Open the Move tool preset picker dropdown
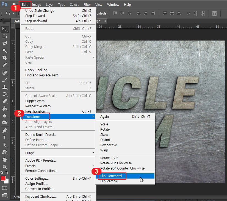 [x=14, y=14]
